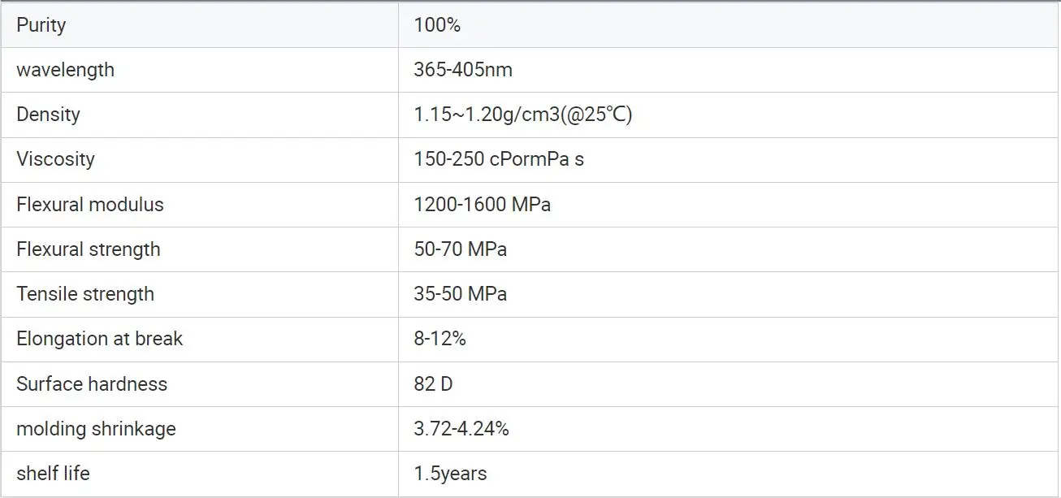Click the 8-12% elongation value
1061x498 pixels.
[440, 339]
